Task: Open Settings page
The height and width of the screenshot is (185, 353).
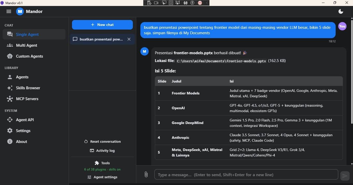Action: pyautogui.click(x=34, y=131)
